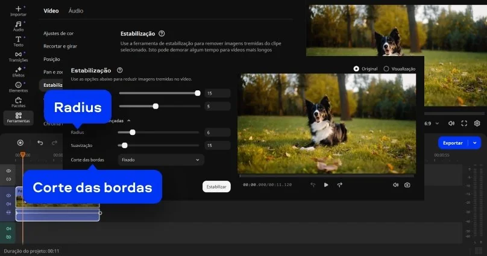Screen dimensions: 487x256
Task: Select the Texto tool
Action: [18, 42]
